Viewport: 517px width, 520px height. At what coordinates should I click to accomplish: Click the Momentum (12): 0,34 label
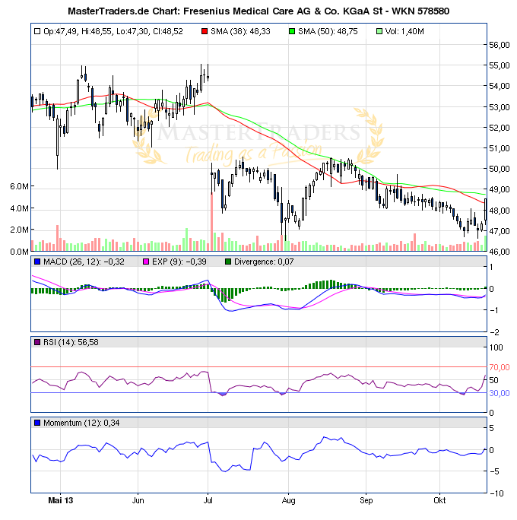point(81,423)
